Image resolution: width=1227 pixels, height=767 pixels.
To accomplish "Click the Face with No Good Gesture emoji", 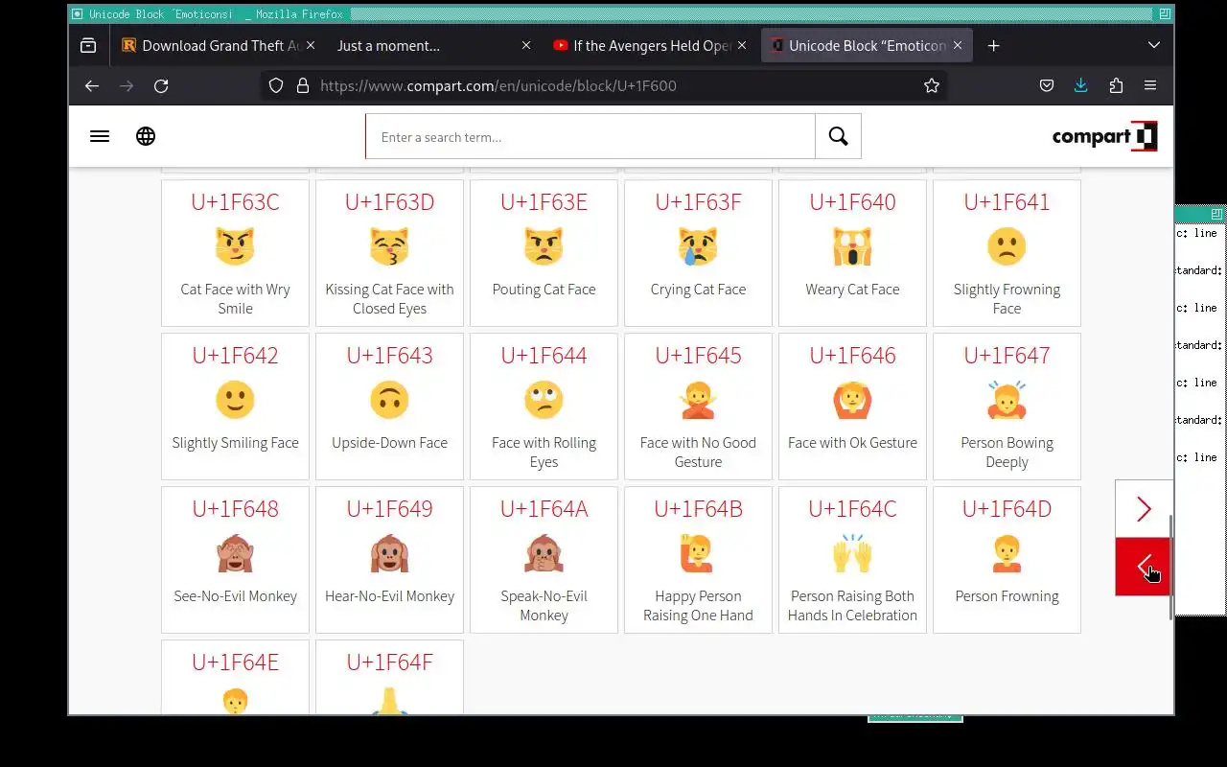I will pyautogui.click(x=698, y=400).
